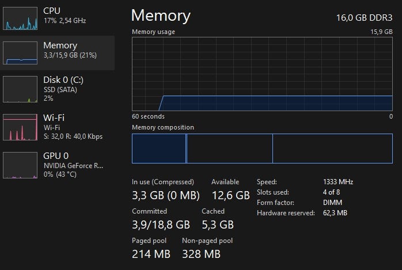This screenshot has width=402, height=270.
Task: Click the Memory usage history graph
Action: (263, 73)
